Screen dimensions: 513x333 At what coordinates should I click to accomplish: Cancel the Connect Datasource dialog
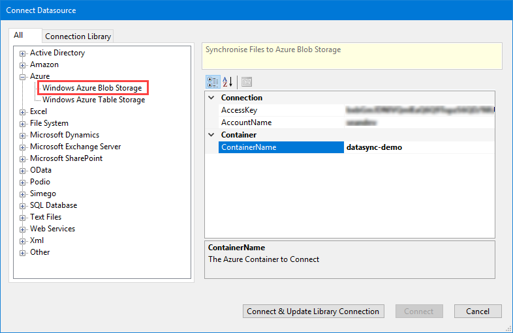pyautogui.click(x=478, y=311)
